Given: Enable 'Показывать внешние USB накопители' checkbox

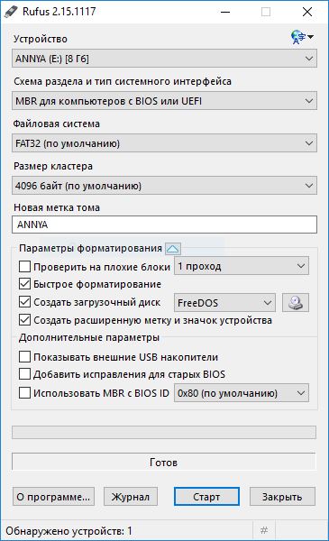Looking at the screenshot, I should pos(24,357).
